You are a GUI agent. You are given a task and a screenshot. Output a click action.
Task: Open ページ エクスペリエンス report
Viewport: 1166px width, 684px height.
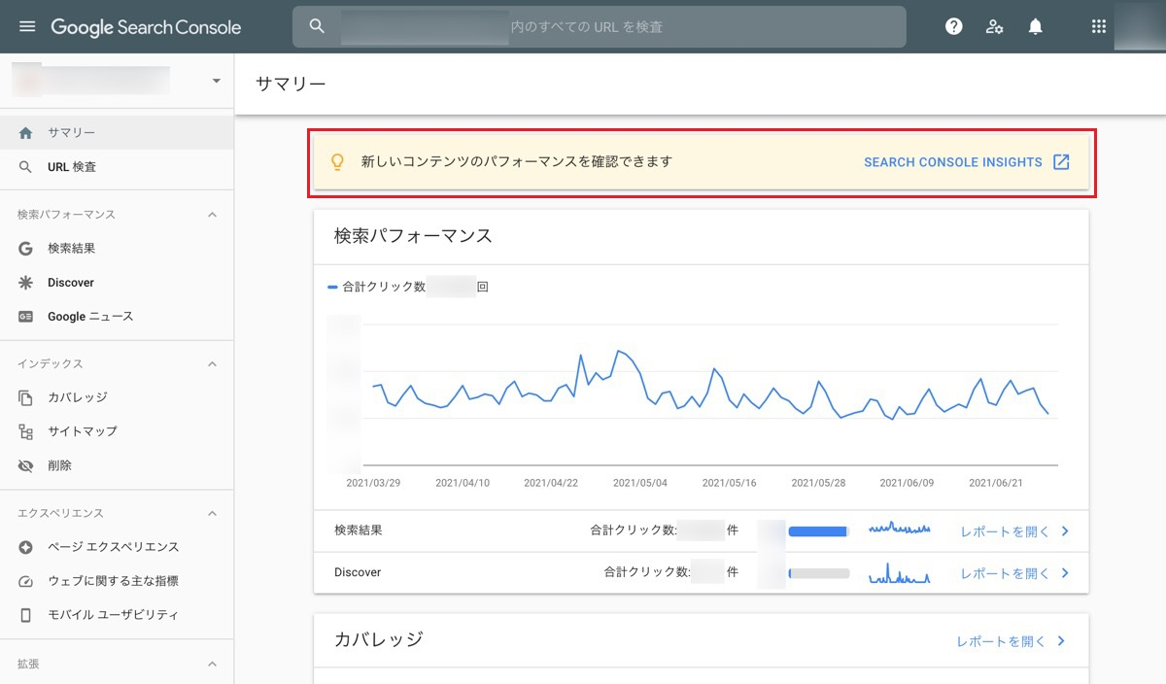point(113,547)
